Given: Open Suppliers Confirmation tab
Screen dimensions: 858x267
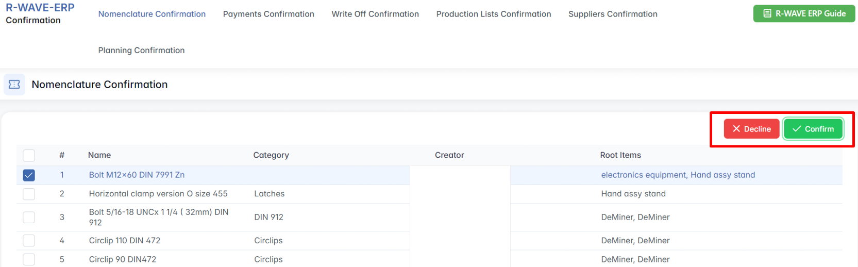Looking at the screenshot, I should (613, 14).
